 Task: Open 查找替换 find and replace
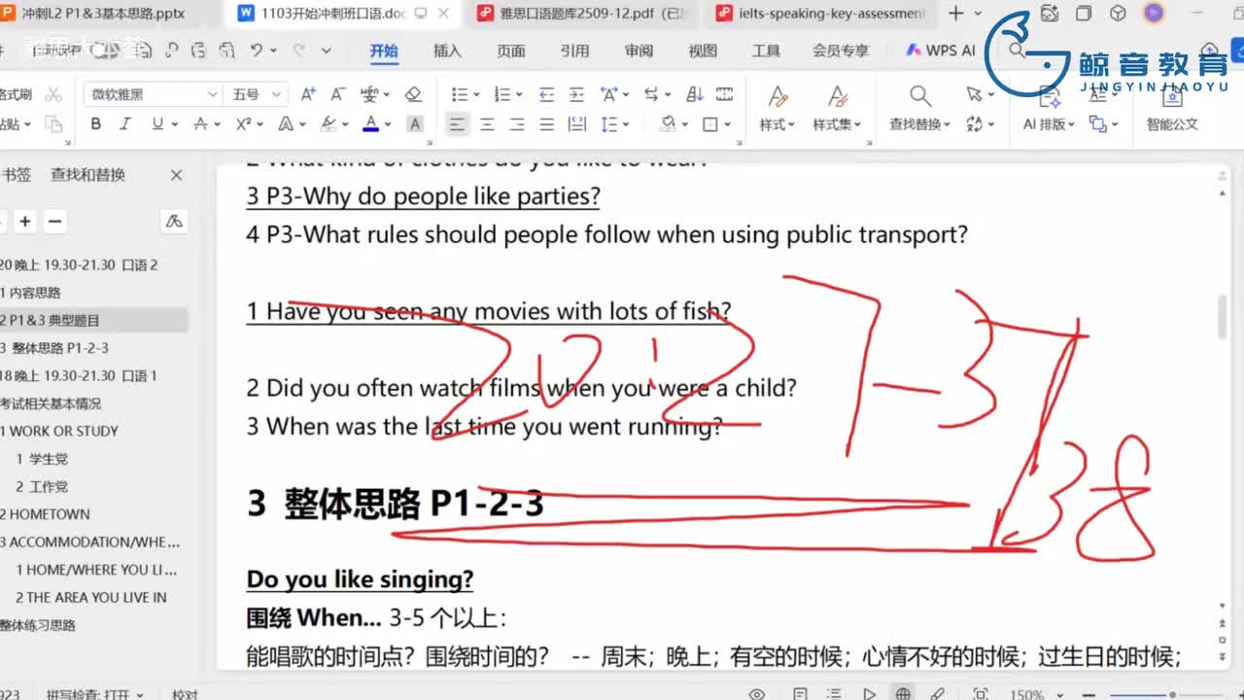919,124
